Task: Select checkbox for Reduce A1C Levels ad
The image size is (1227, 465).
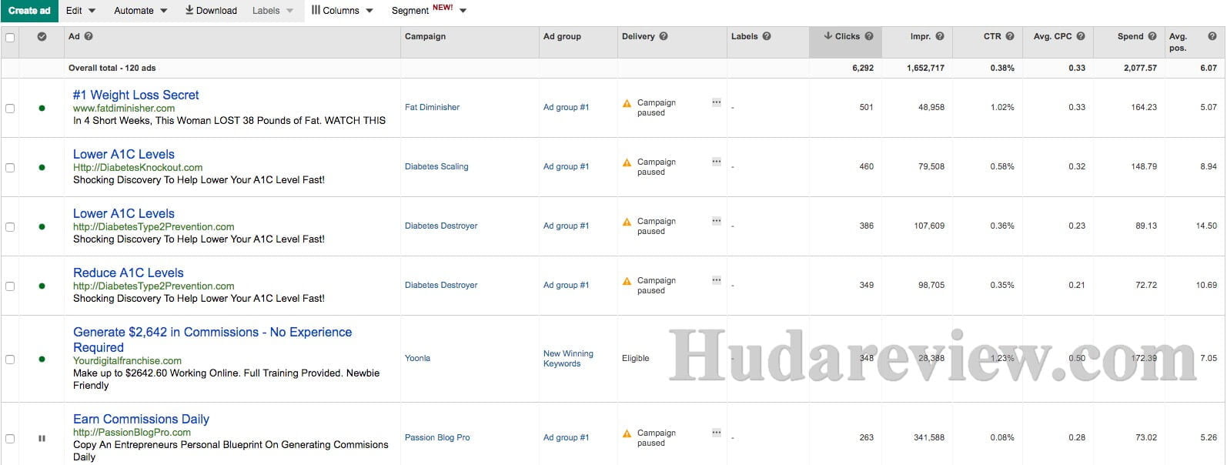Action: point(10,286)
